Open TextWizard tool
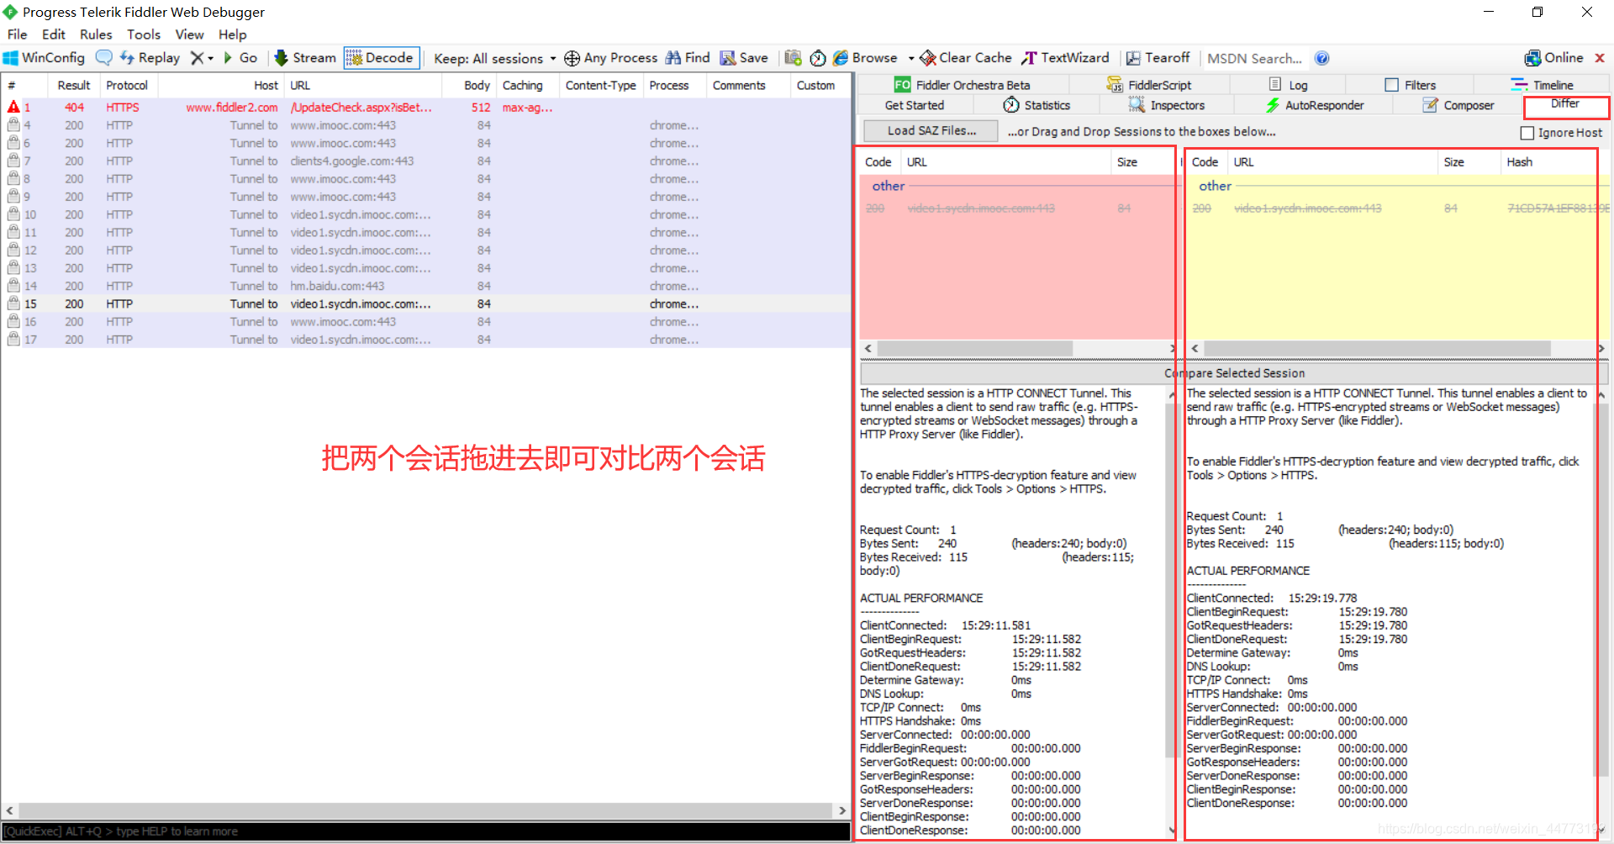This screenshot has width=1614, height=844. click(x=1066, y=58)
